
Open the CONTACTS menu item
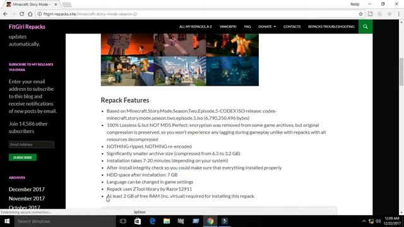pos(292,26)
